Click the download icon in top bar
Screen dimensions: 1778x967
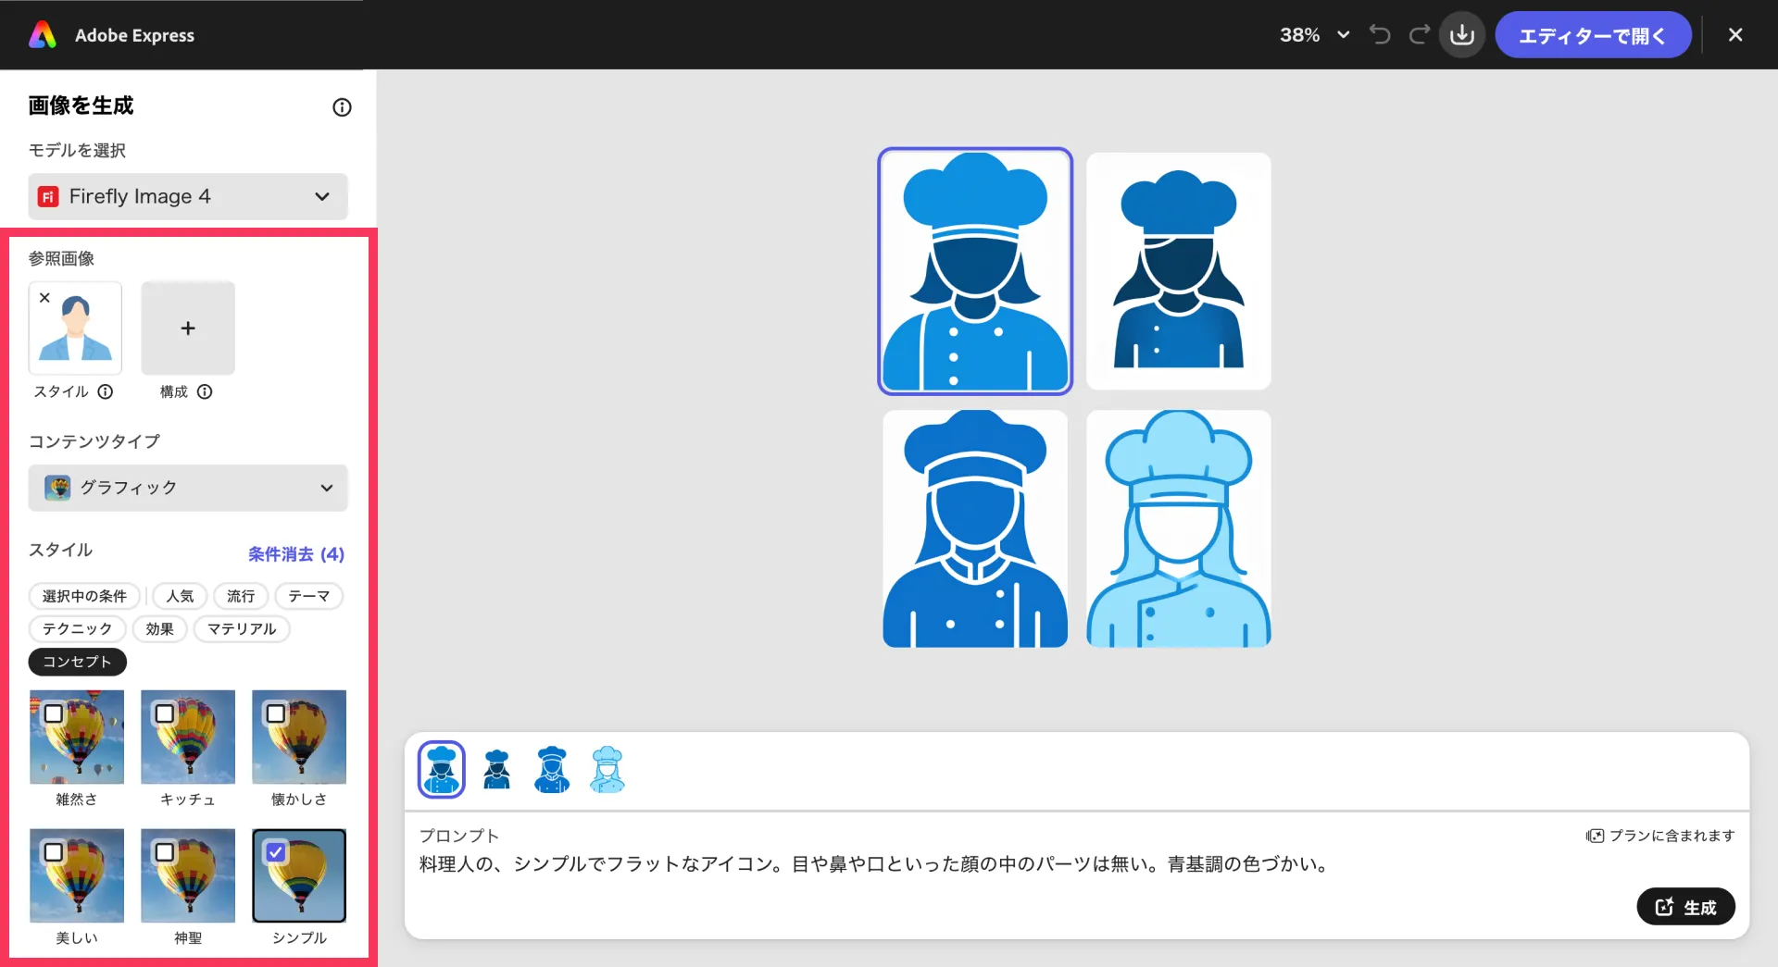(1462, 35)
